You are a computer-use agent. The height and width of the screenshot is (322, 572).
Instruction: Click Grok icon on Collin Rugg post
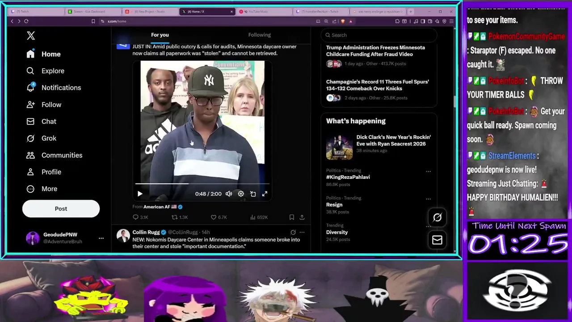(293, 233)
